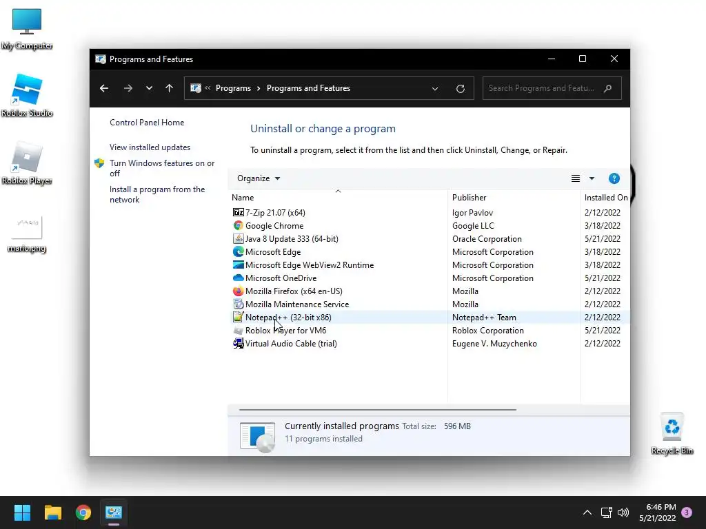Select the Oracle Corporation publisher cell

pyautogui.click(x=487, y=239)
